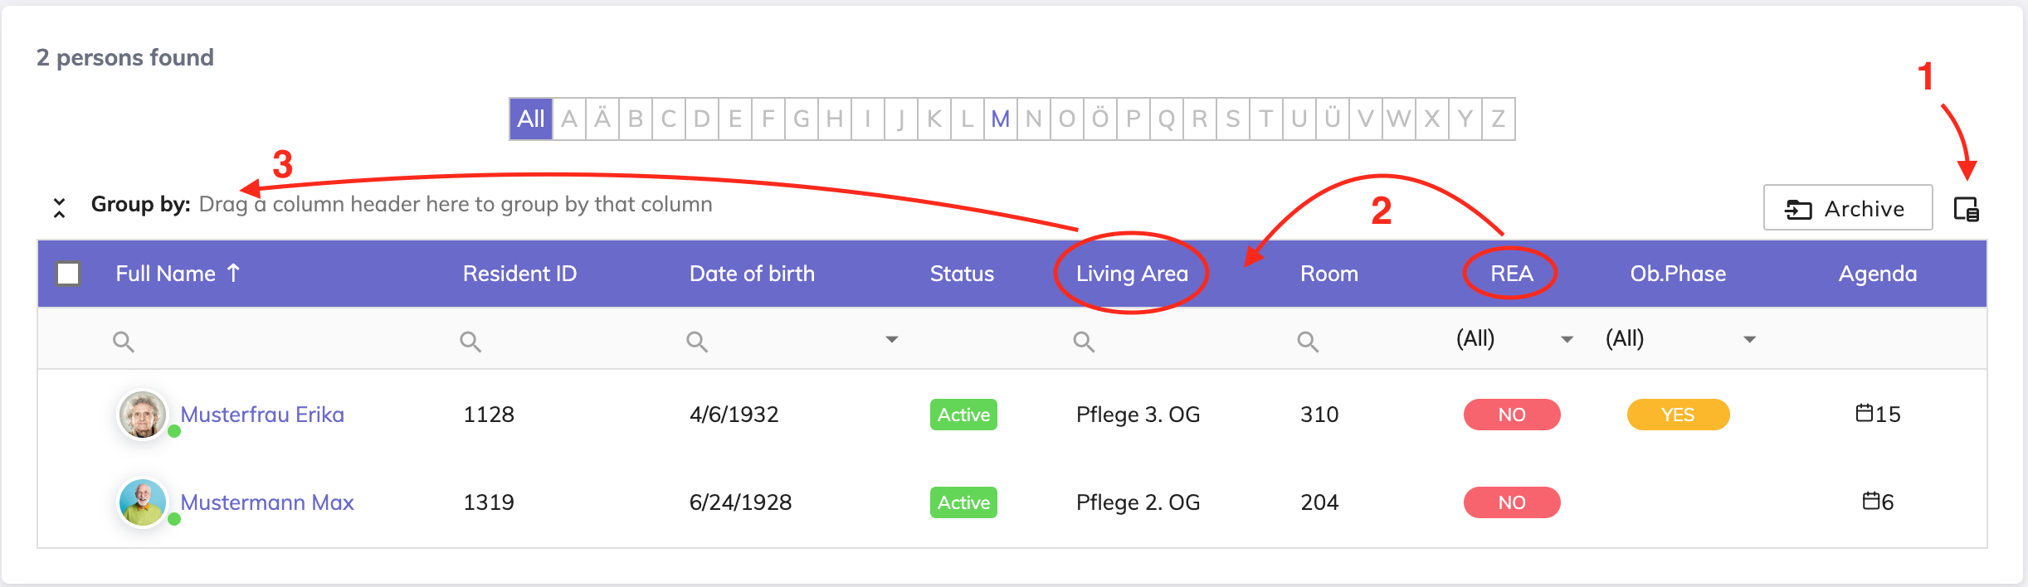This screenshot has height=587, width=2028.
Task: Filter by letter M in alphabet bar
Action: 1001,119
